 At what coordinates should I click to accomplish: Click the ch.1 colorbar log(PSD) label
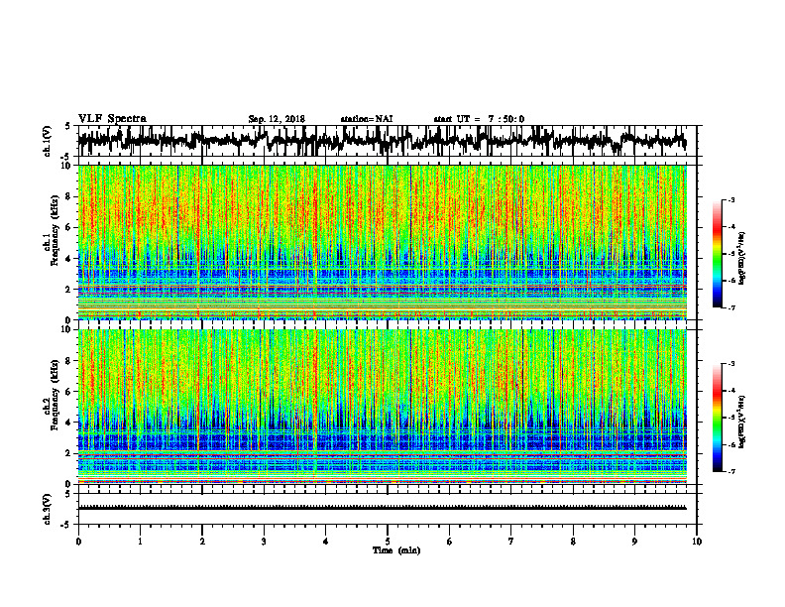742,259
